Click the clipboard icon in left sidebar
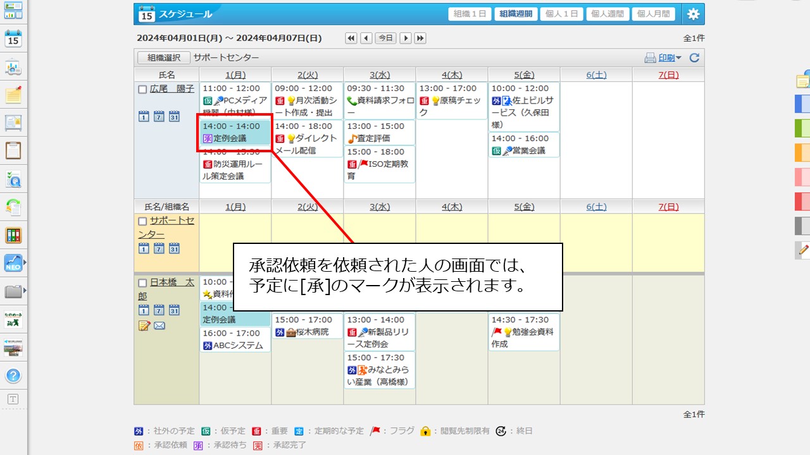 tap(13, 150)
